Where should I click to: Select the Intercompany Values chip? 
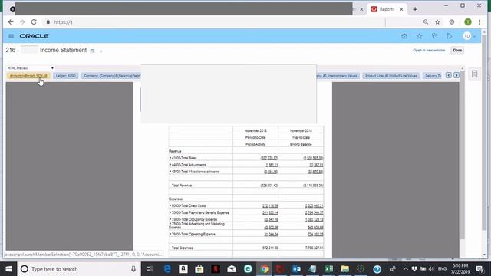click(x=338, y=76)
